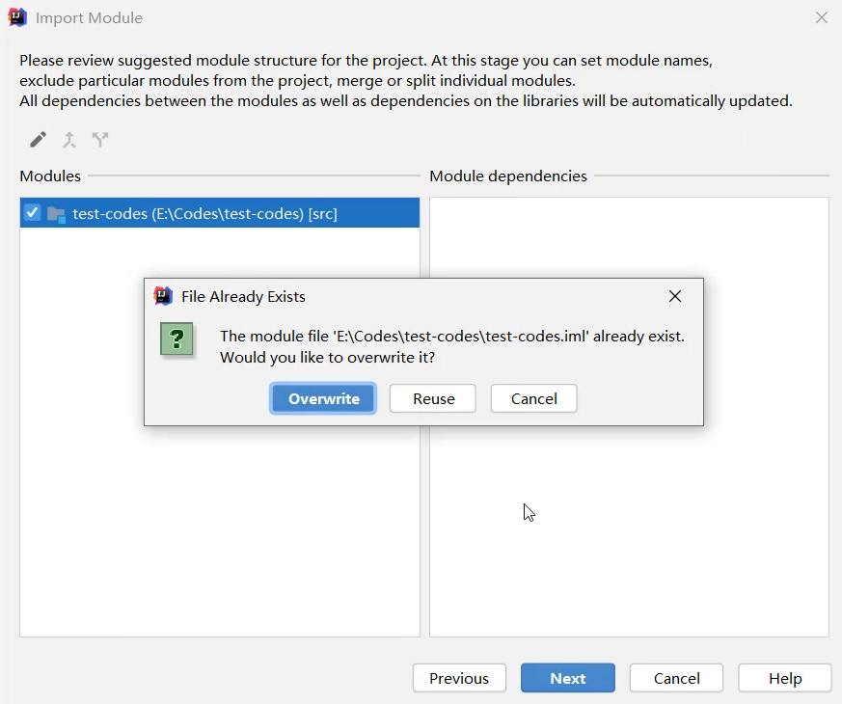Click empty area of the Modules list

tap(219, 540)
